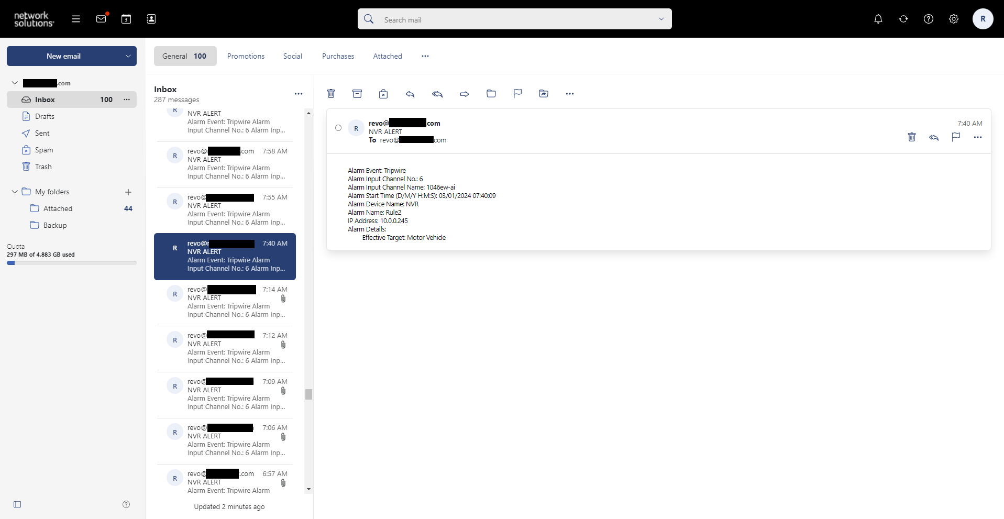Open the help question mark icon in top bar
The width and height of the screenshot is (1004, 519).
click(x=929, y=19)
